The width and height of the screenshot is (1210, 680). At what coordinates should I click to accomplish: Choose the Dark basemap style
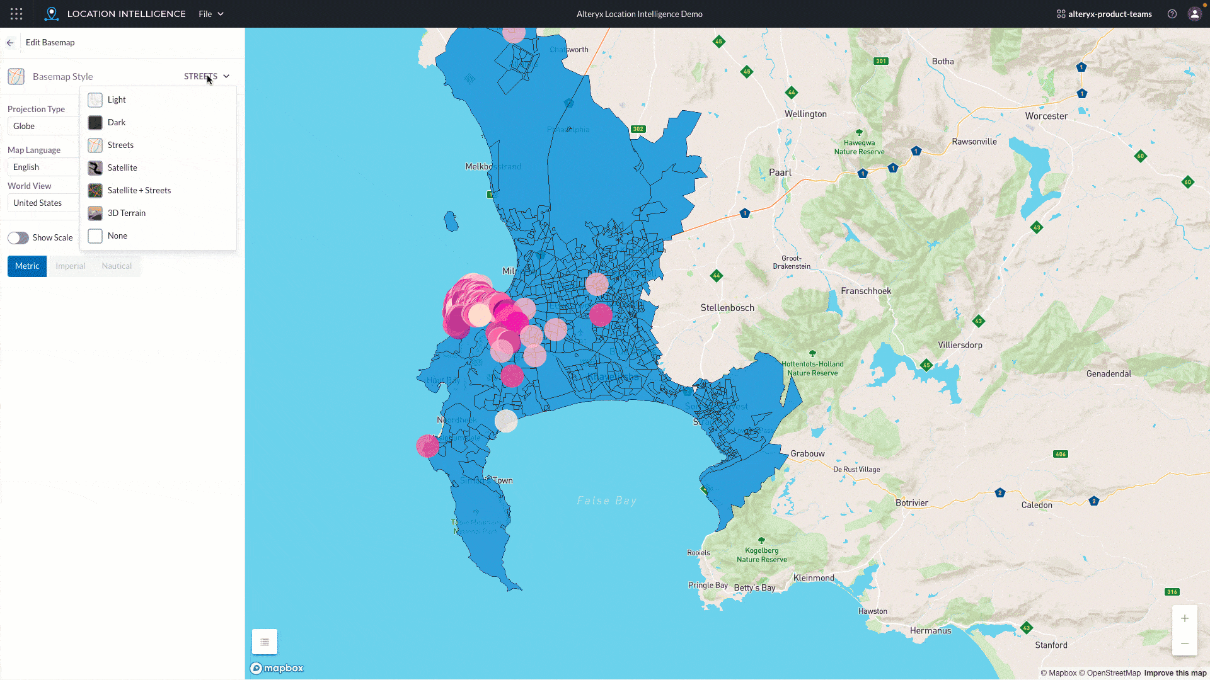tap(117, 123)
